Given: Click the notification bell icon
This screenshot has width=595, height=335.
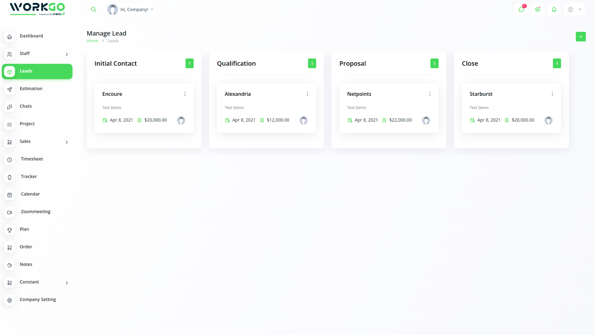Looking at the screenshot, I should tap(554, 10).
